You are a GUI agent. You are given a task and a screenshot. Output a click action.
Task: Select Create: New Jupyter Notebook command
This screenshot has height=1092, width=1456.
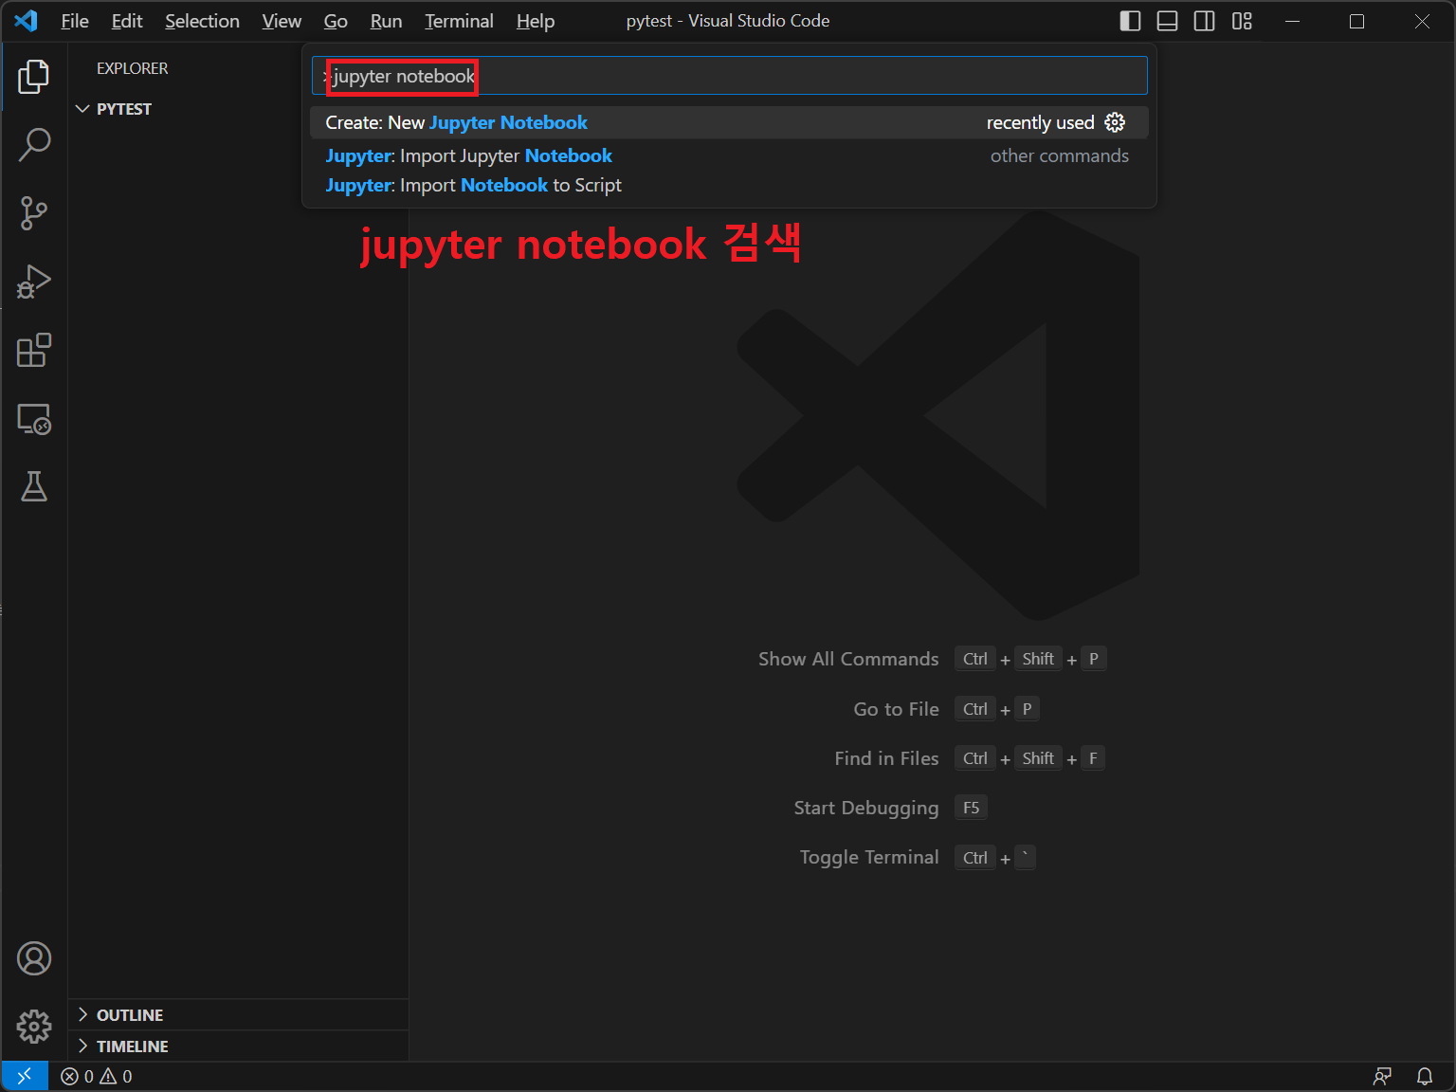tap(456, 122)
